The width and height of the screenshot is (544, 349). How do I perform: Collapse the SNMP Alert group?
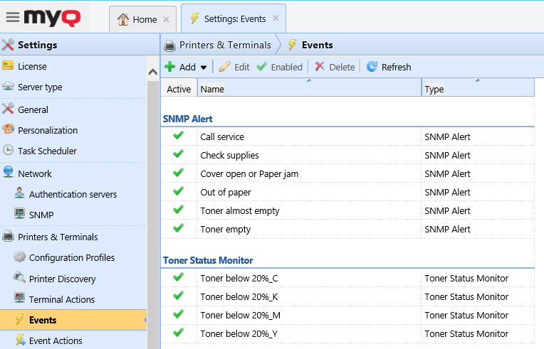pos(188,119)
